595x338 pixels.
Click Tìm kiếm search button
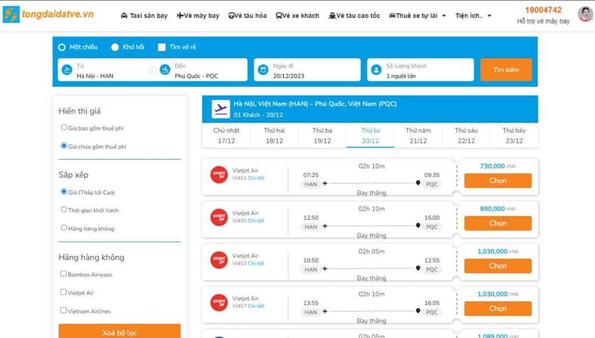tap(506, 70)
